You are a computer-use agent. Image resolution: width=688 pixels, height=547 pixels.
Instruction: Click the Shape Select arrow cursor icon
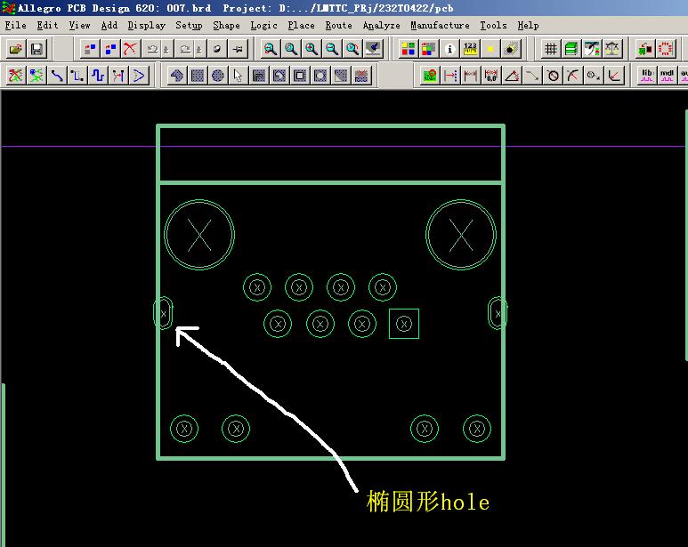point(238,76)
